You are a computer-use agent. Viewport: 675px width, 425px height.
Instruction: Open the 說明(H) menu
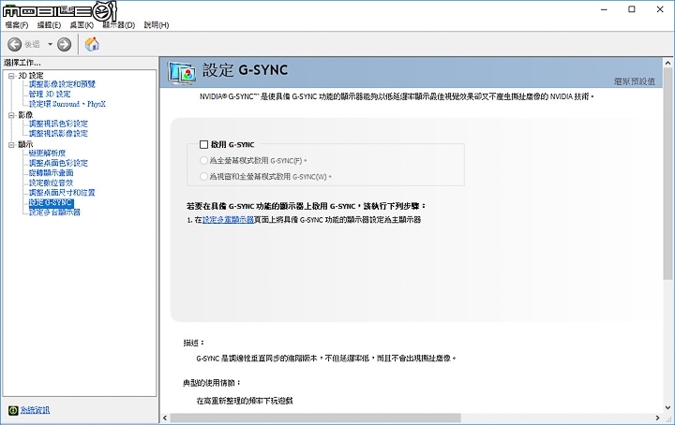click(157, 25)
